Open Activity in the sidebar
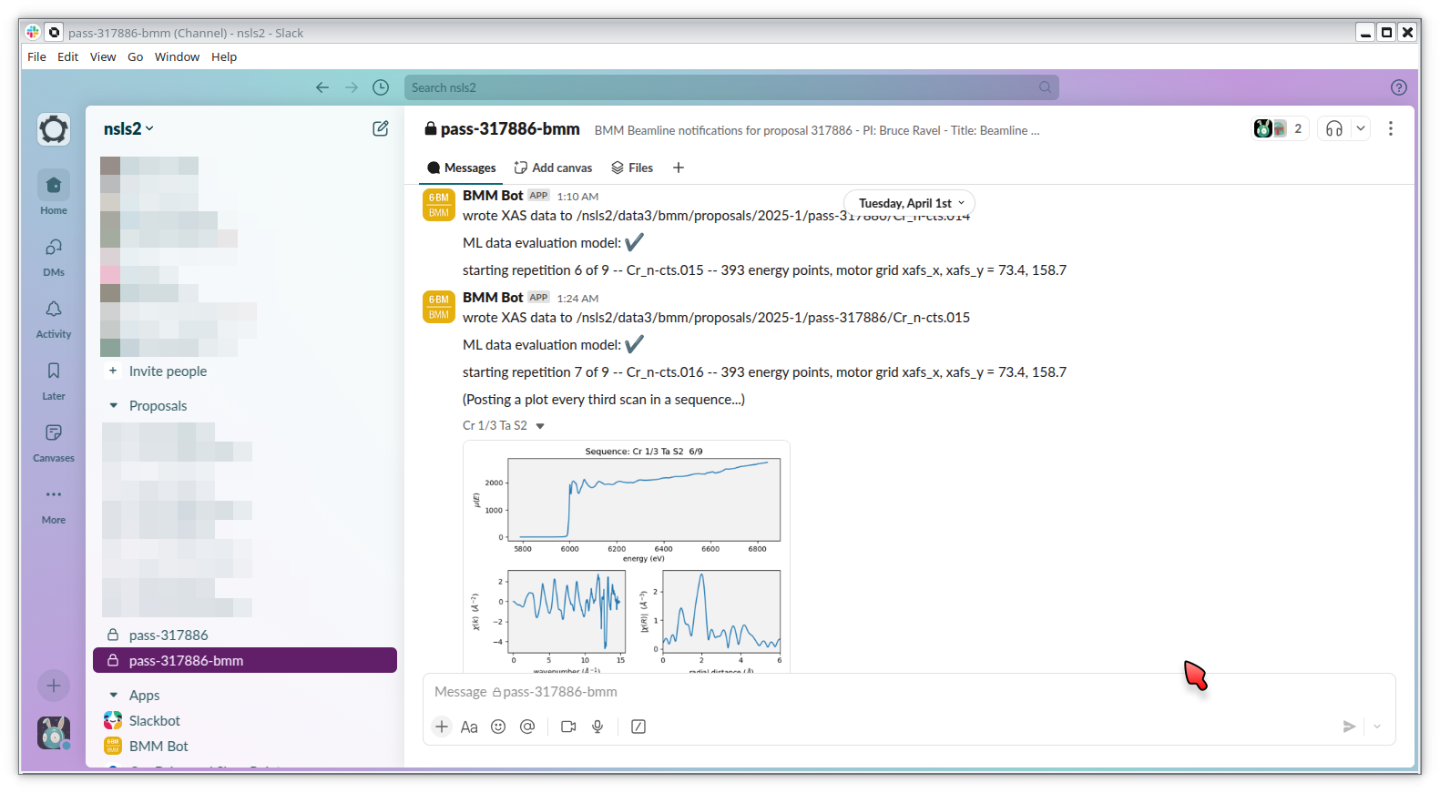 pos(54,319)
